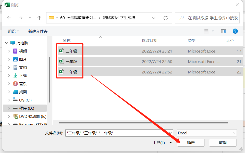
Task: Open 音乐 in the navigation tree
Action: tap(23, 84)
